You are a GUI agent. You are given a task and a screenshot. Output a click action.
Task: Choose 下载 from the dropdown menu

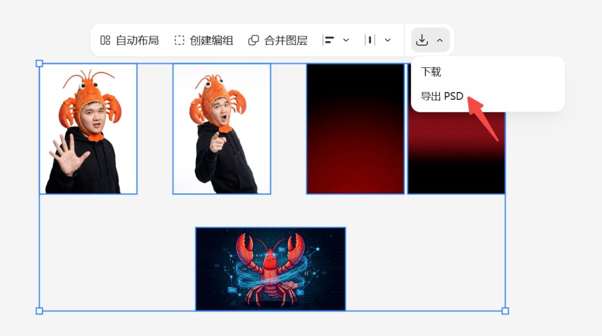click(x=431, y=72)
